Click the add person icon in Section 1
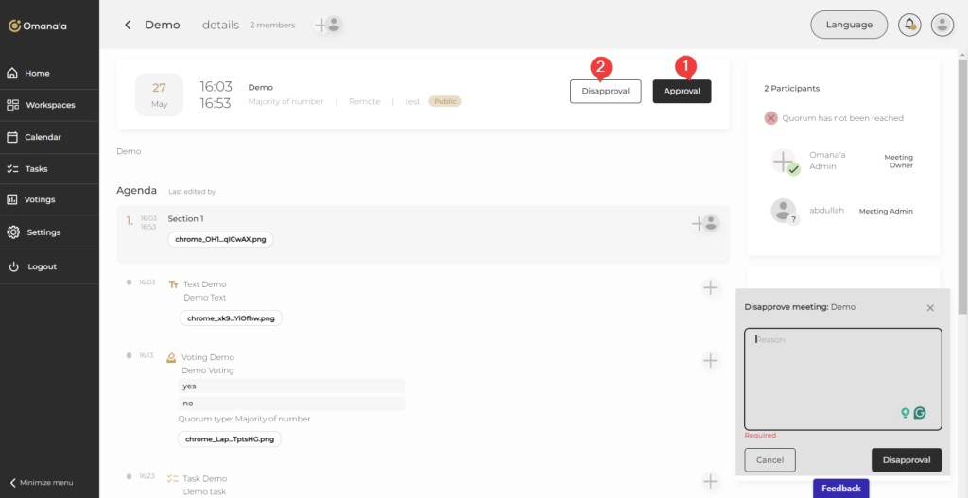 click(x=705, y=223)
